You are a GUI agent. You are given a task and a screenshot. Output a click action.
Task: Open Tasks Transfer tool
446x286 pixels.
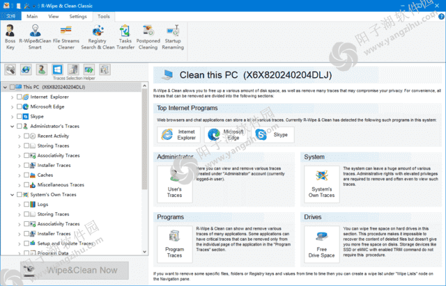pos(125,37)
